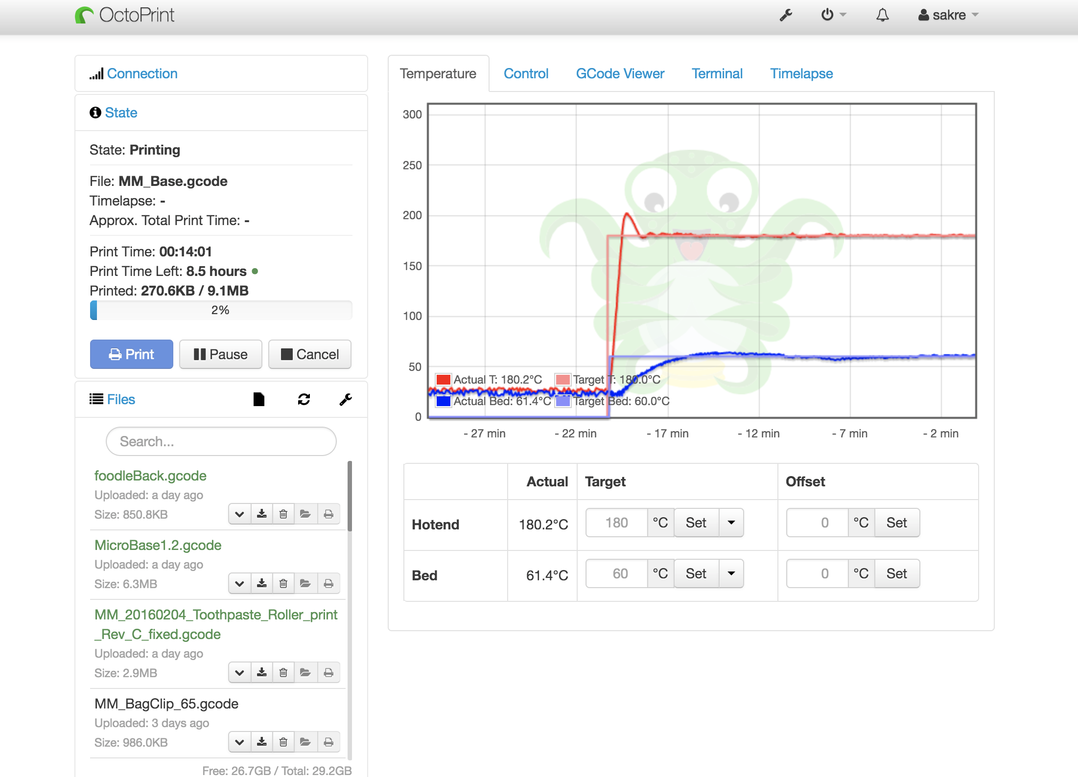1078x777 pixels.
Task: Expand additional info for MM_BagClip_65.gcode
Action: (239, 742)
